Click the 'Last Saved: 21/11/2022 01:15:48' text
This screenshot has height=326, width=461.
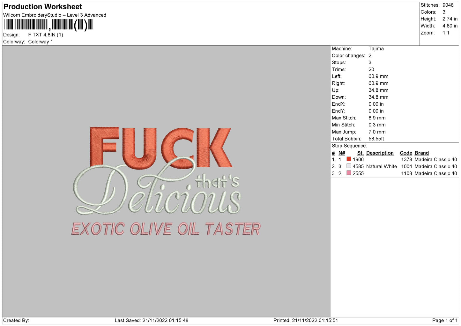click(152, 320)
